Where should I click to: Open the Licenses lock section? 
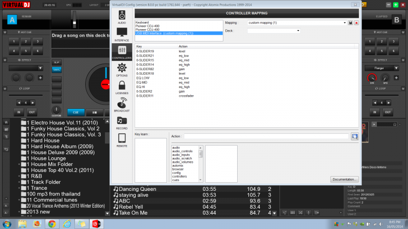[x=122, y=87]
